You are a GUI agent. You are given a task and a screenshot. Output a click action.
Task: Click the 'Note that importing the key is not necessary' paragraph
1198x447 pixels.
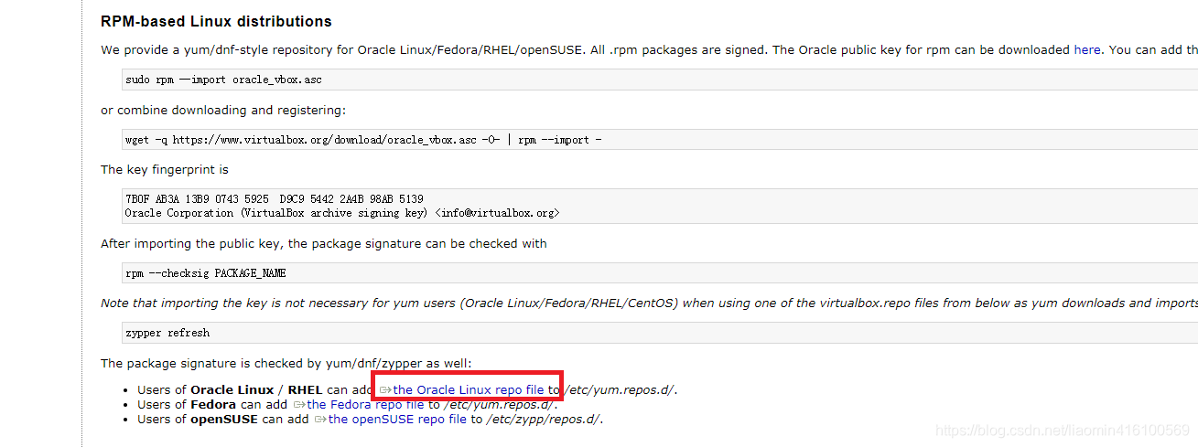click(x=649, y=303)
